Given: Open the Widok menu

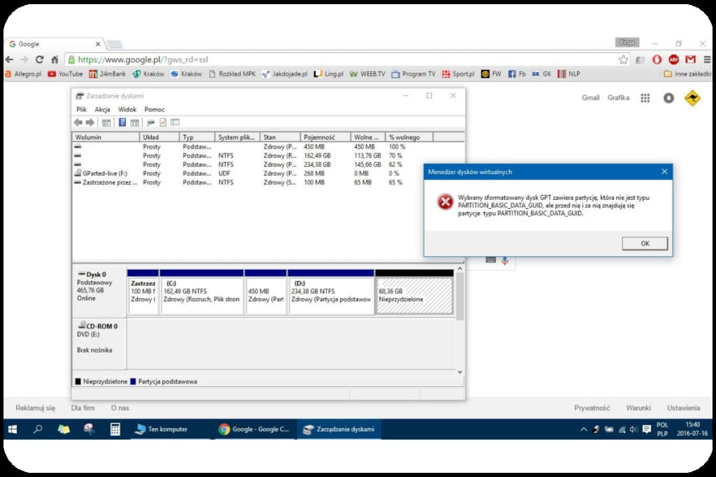Looking at the screenshot, I should point(127,110).
